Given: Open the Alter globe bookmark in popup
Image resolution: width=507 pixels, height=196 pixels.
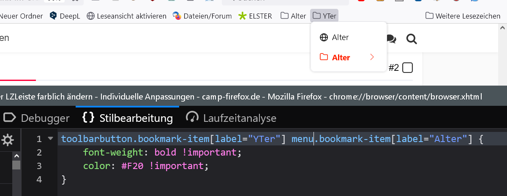Looking at the screenshot, I should (340, 38).
